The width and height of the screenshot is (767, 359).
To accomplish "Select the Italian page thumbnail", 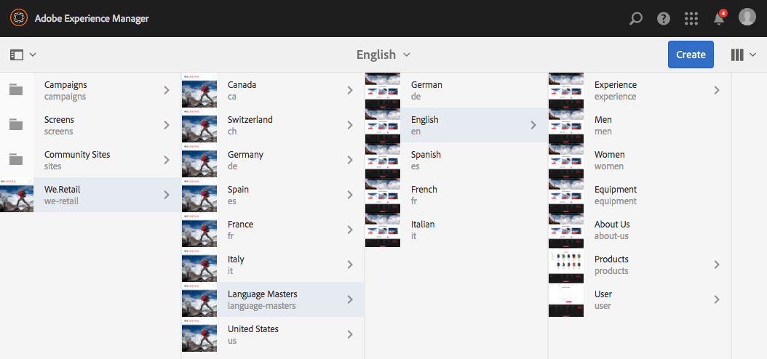I will pos(383,230).
